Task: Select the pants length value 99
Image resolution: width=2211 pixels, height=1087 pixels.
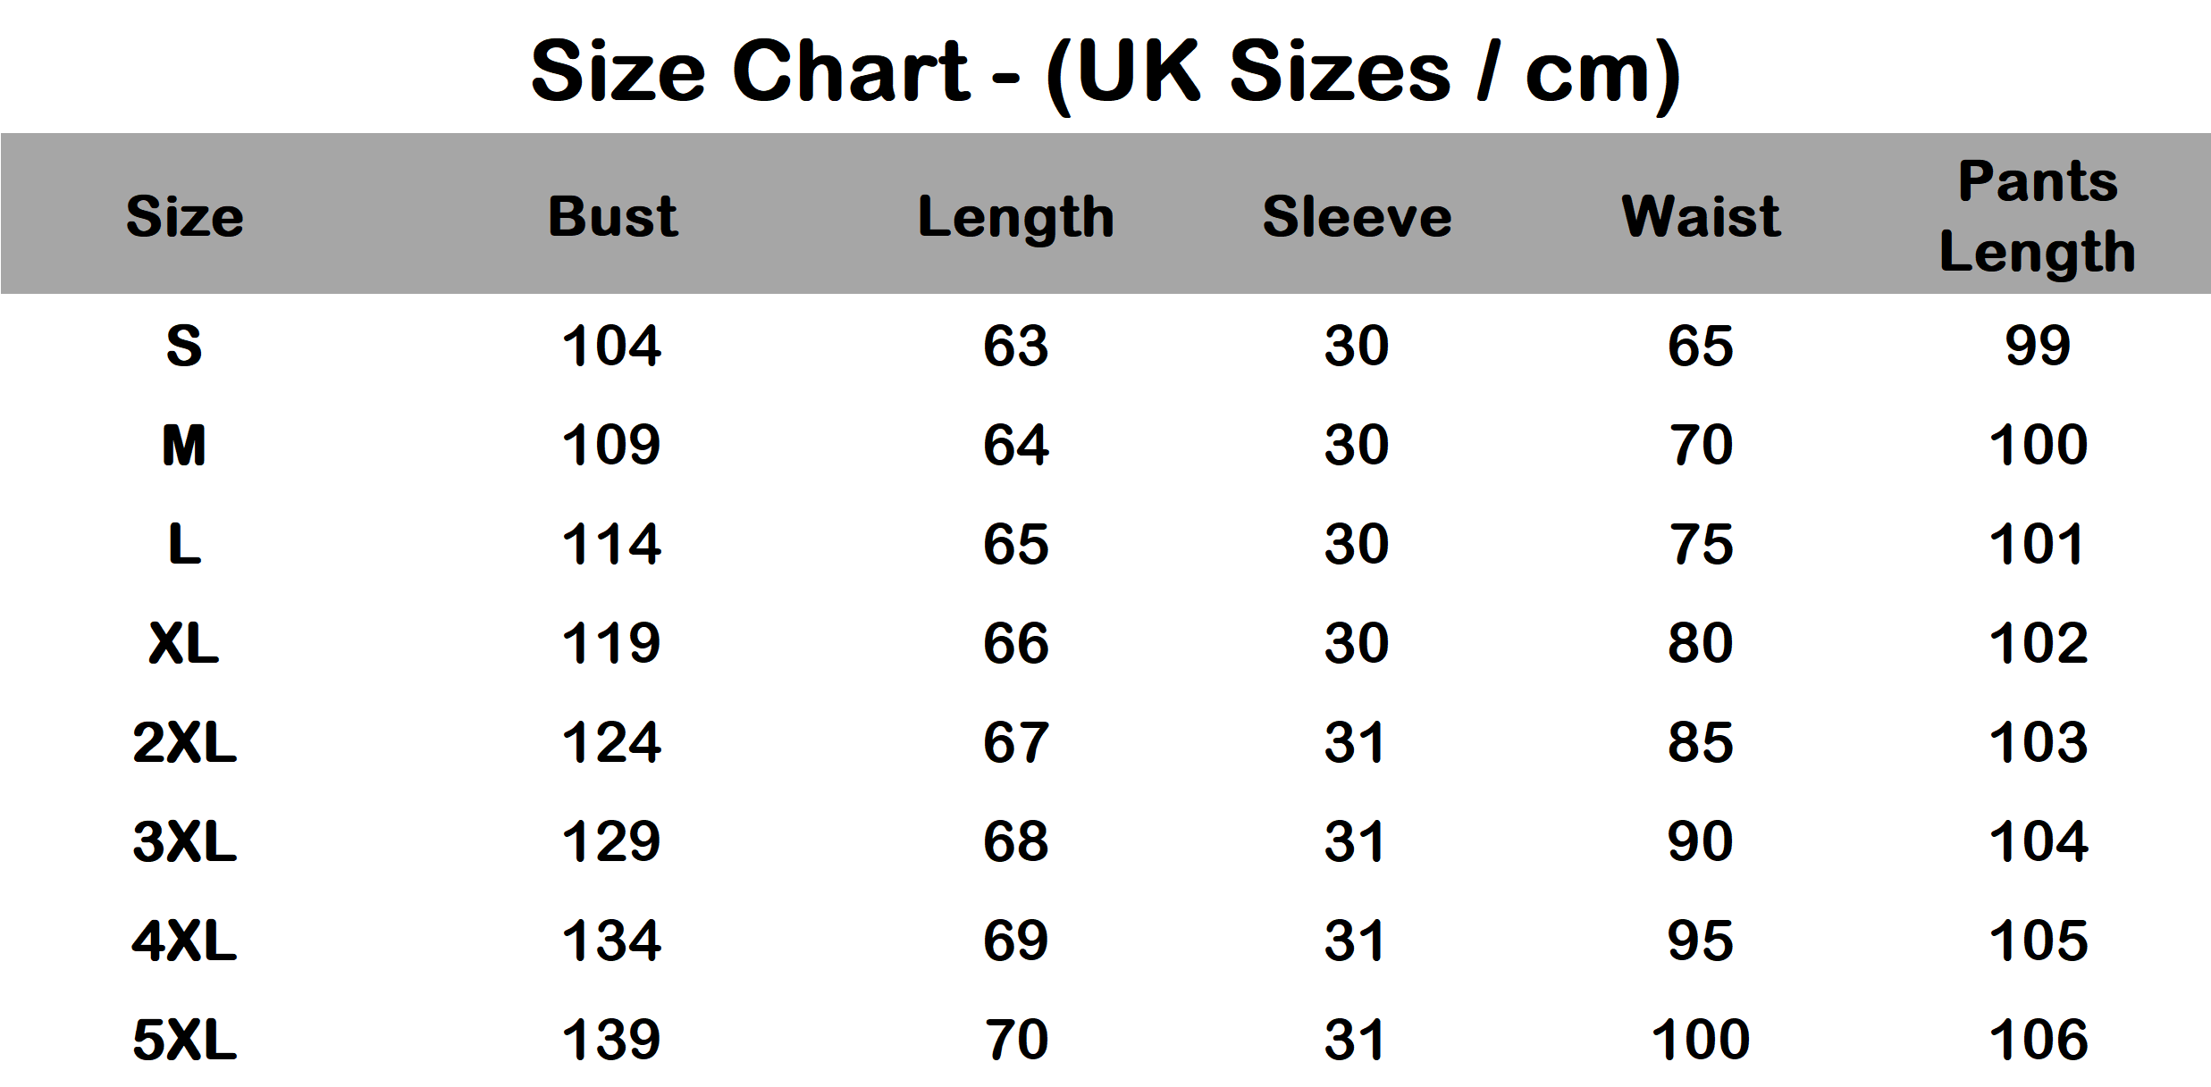Action: click(2038, 346)
